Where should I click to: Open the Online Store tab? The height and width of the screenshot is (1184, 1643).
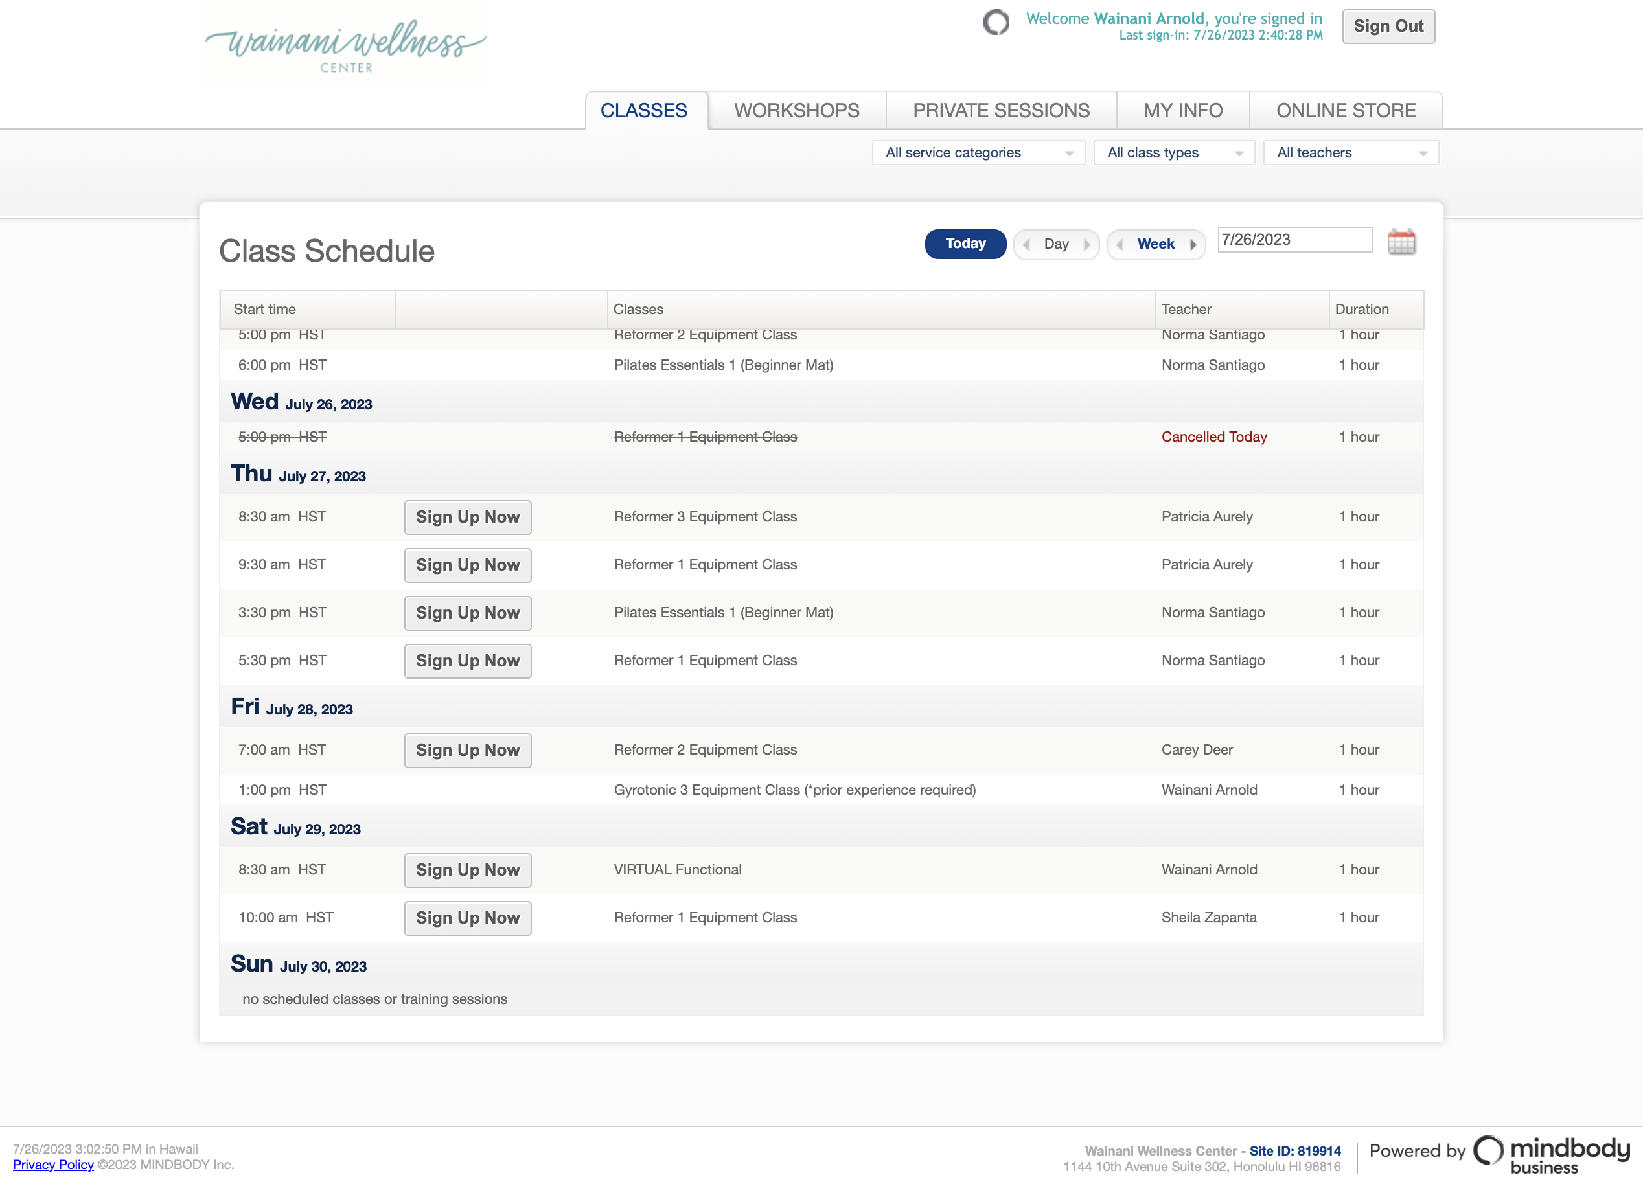[1346, 110]
